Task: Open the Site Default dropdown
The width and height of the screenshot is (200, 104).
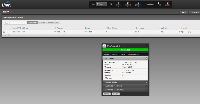Action: (x=101, y=4)
